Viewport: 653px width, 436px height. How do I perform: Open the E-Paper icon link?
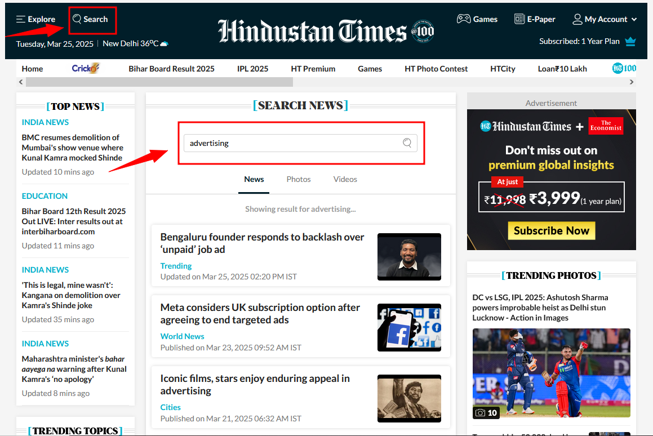[519, 19]
